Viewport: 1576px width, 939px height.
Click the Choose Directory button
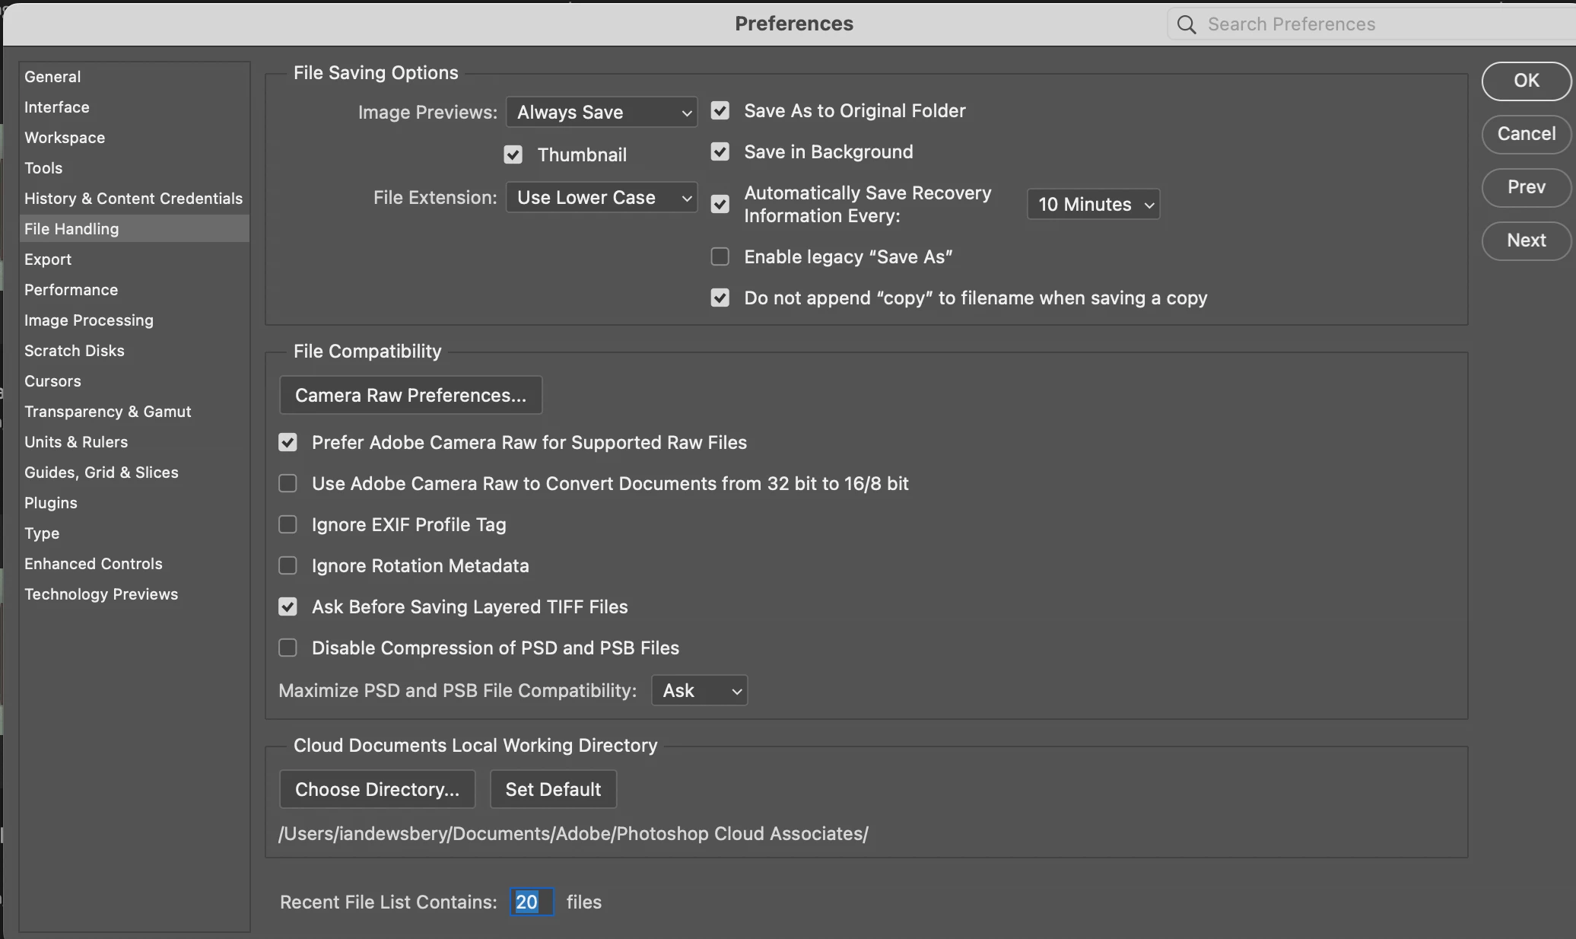point(377,790)
